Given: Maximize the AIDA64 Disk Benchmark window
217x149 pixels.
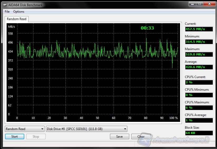Looking at the screenshot, I should tap(199, 4).
